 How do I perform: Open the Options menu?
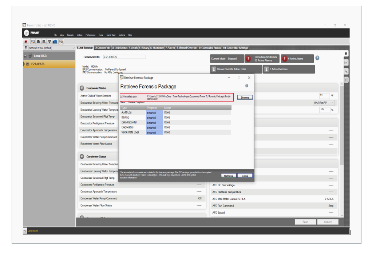[x=122, y=35]
